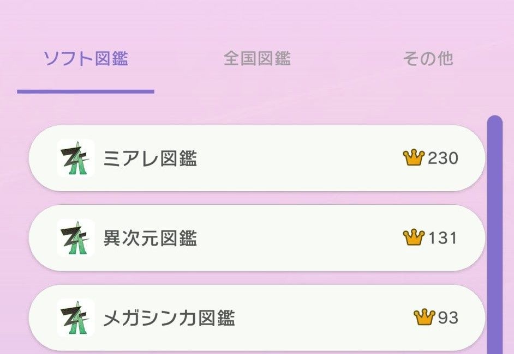Switch to the 全国図鑑 tab

coord(257,58)
